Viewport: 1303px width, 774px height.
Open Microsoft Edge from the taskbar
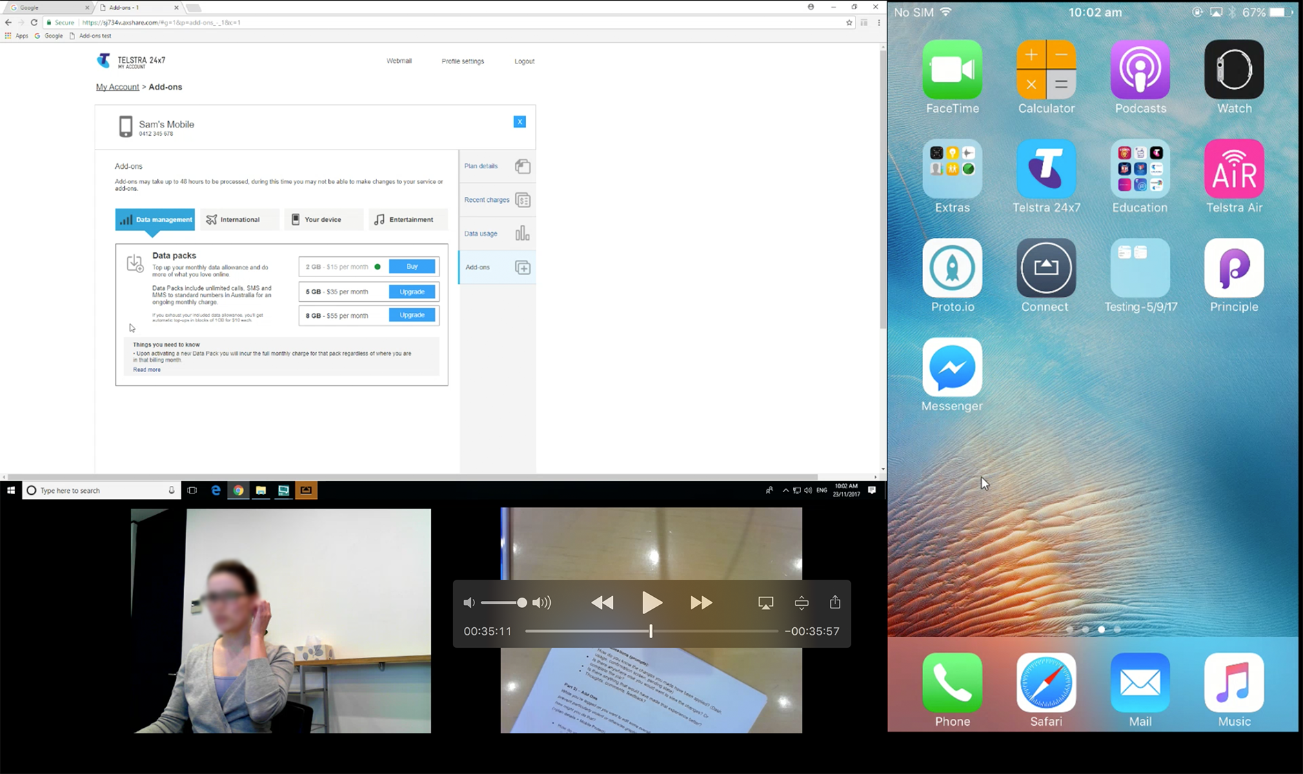tap(216, 490)
